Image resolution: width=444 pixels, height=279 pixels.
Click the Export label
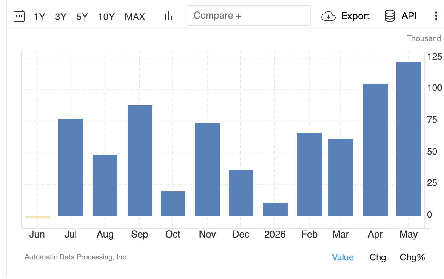pyautogui.click(x=356, y=16)
